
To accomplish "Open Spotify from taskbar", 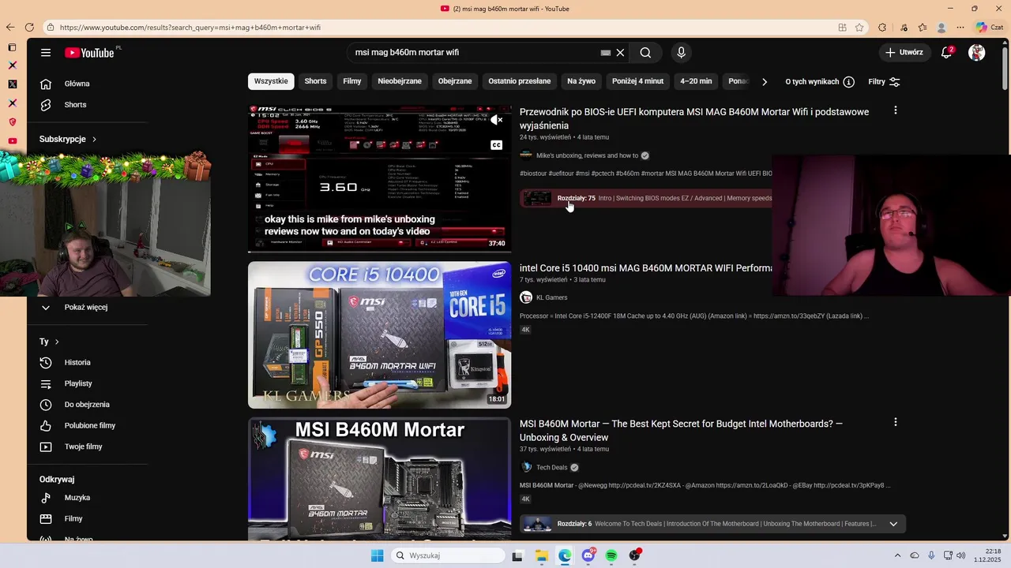I will coord(611,555).
